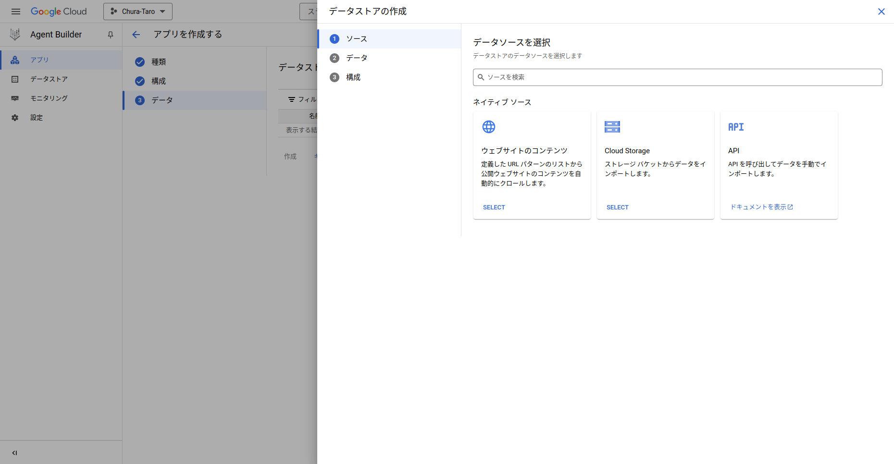Open 設定 in the sidebar
Image resolution: width=894 pixels, height=464 pixels.
(x=61, y=118)
